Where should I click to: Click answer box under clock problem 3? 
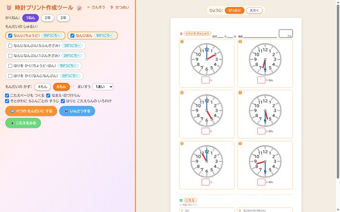click(x=205, y=131)
